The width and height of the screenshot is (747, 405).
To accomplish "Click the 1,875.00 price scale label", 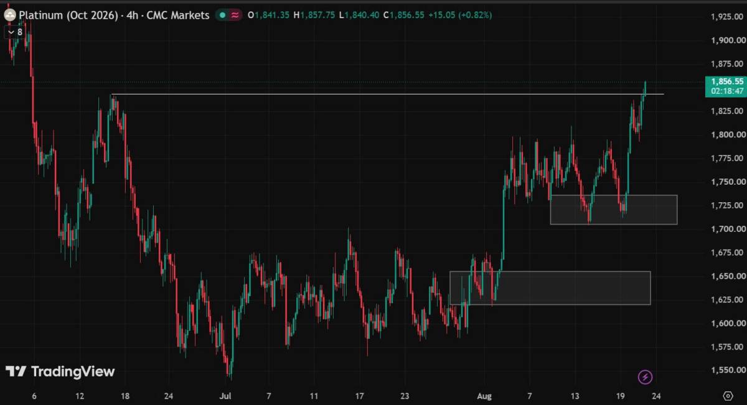I will tap(726, 64).
